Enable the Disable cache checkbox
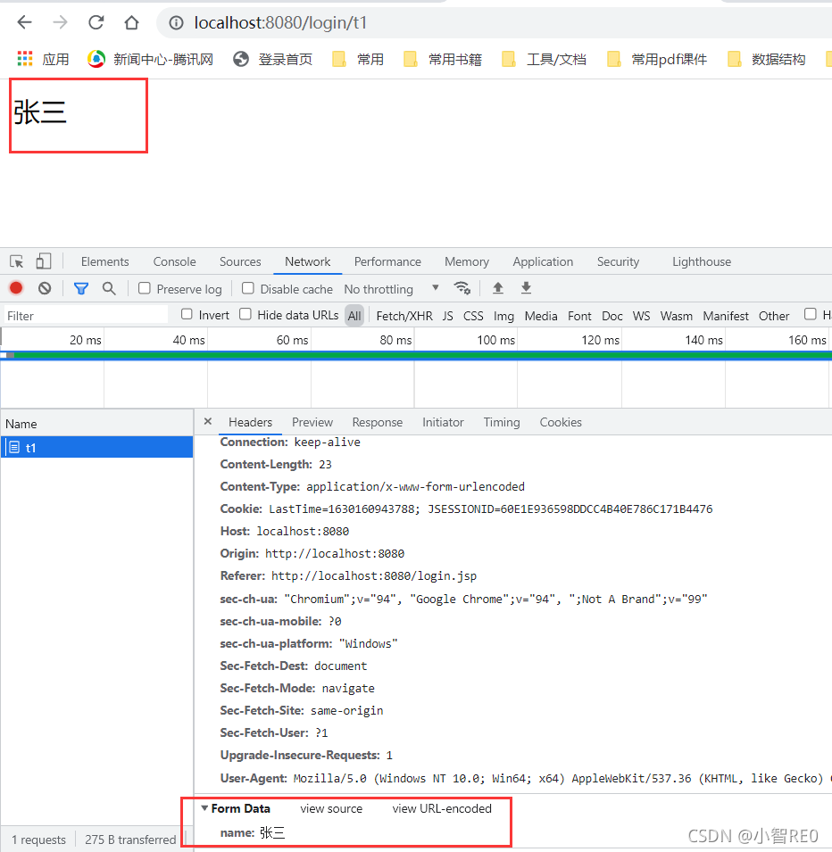Viewport: 832px width, 852px height. [x=247, y=288]
